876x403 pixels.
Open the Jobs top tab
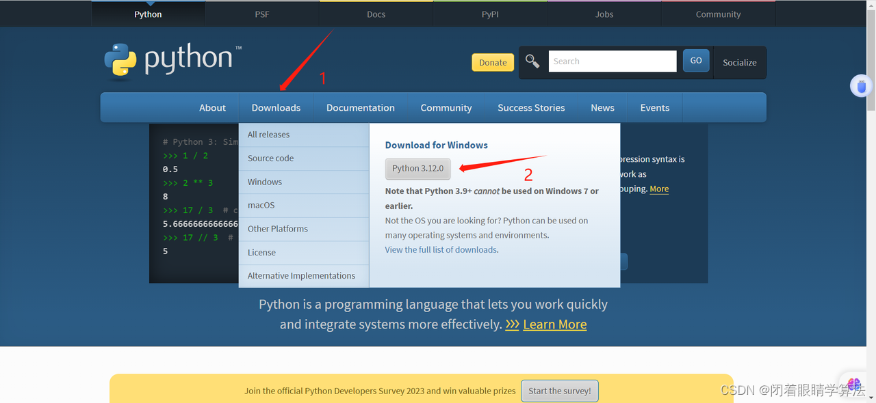604,14
